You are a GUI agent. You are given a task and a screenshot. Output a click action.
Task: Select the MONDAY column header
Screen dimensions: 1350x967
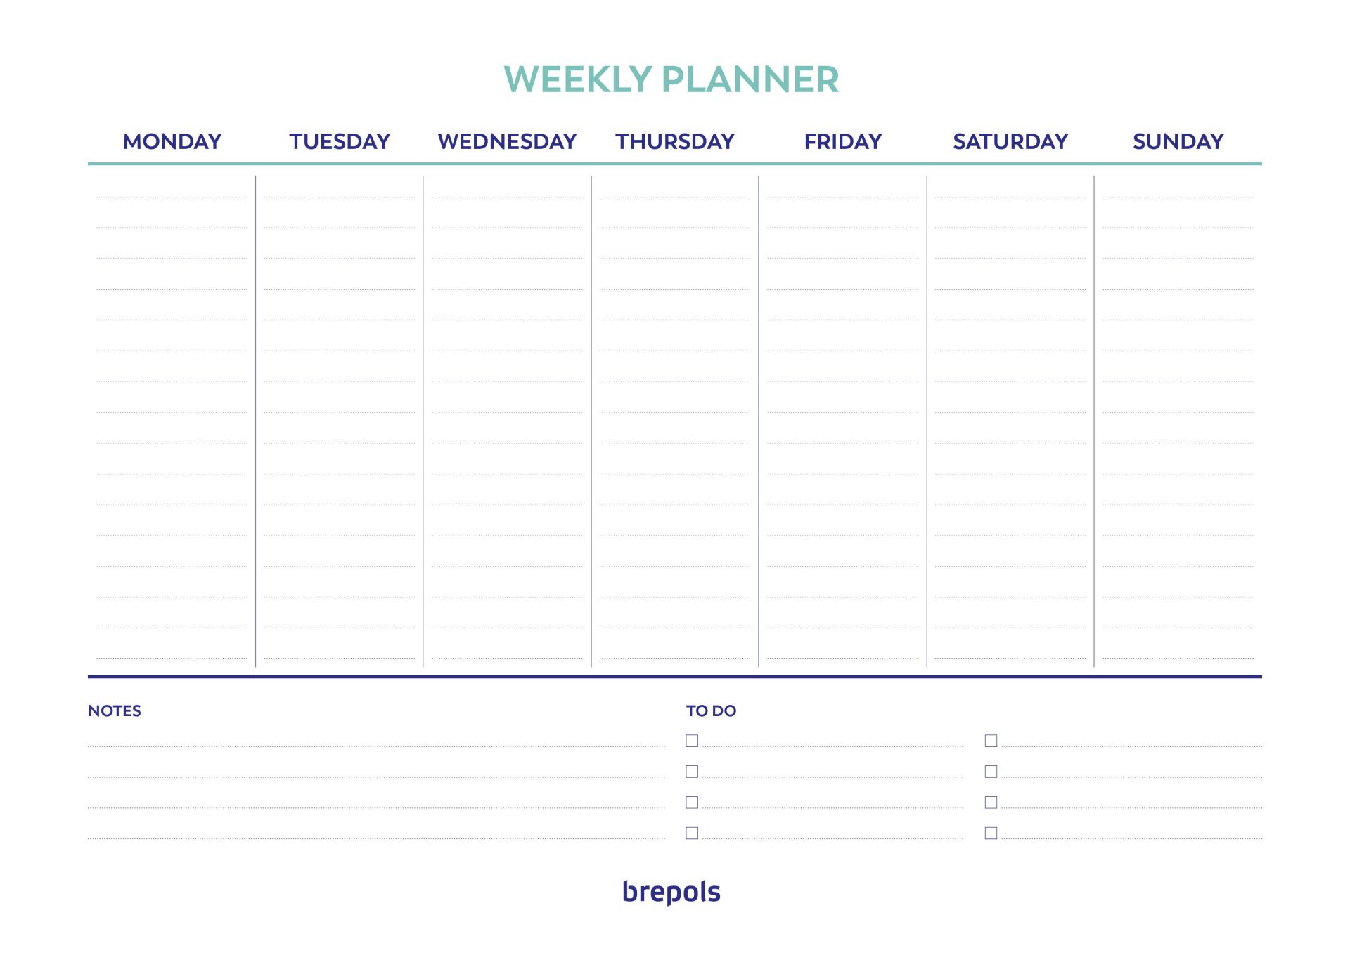click(x=172, y=141)
